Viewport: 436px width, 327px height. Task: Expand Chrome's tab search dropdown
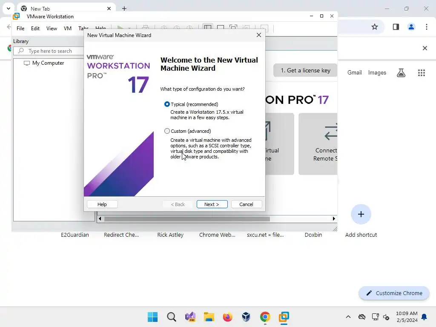(9, 9)
